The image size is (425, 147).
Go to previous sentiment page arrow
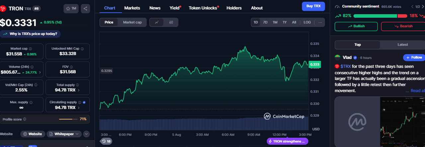(412, 7)
